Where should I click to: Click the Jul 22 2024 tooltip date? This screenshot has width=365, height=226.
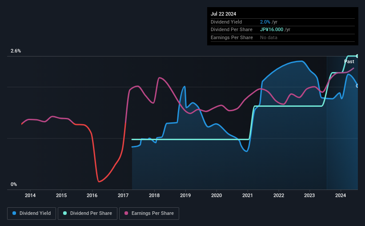click(x=224, y=14)
